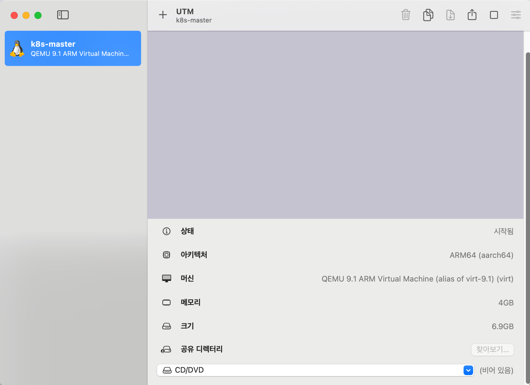Create a new virtual machine with plus icon
This screenshot has height=385, width=530.
click(x=163, y=15)
